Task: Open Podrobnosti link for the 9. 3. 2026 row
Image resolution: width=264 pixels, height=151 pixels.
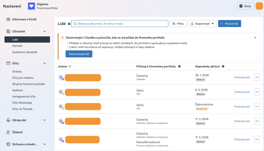Action: pos(242,92)
